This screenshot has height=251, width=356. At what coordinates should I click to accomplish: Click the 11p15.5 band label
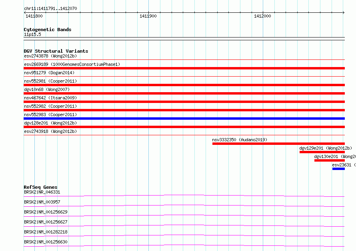coord(32,34)
